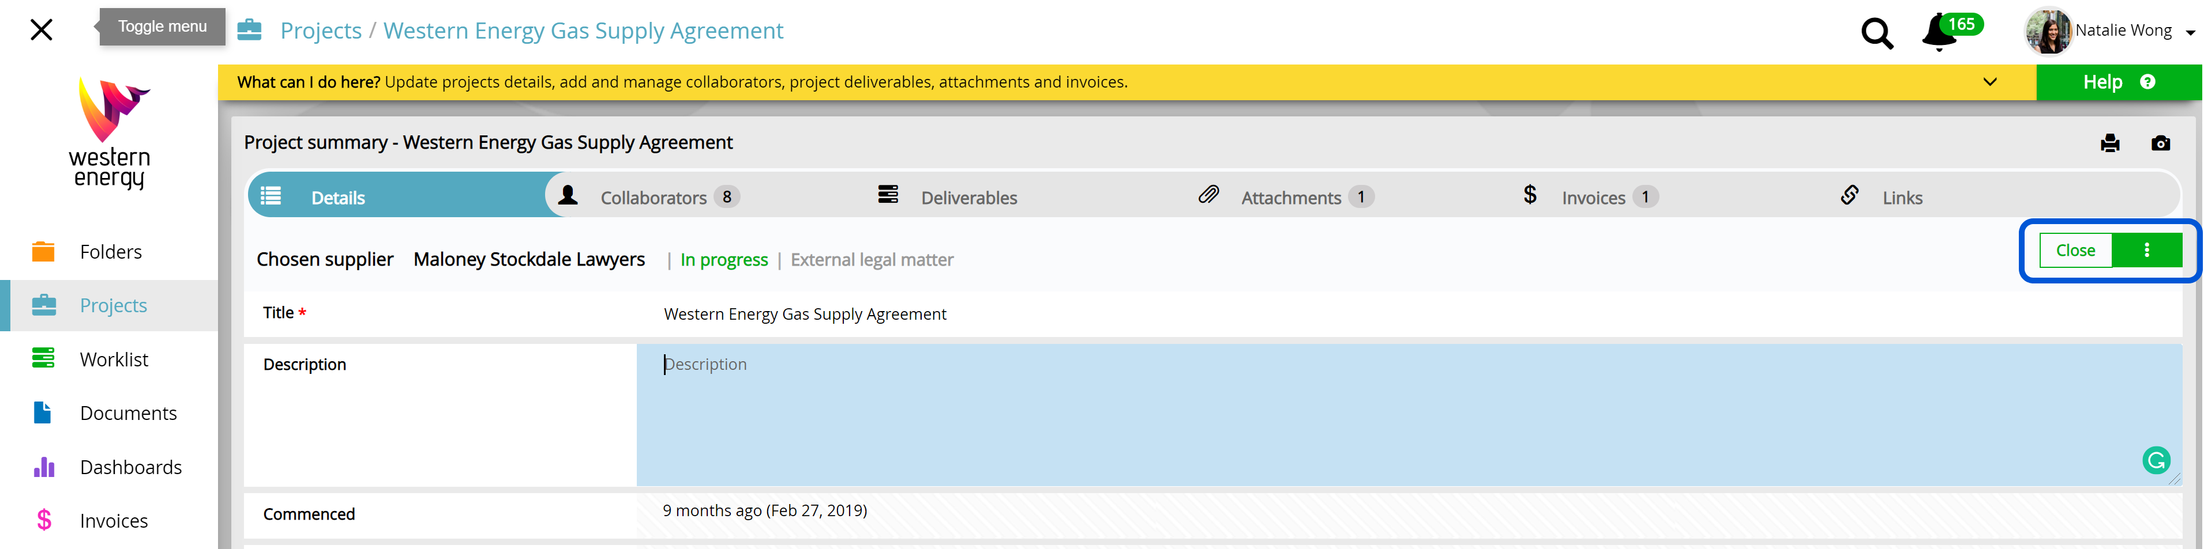Go to the Links tab
This screenshot has width=2204, height=549.
pyautogui.click(x=1902, y=198)
